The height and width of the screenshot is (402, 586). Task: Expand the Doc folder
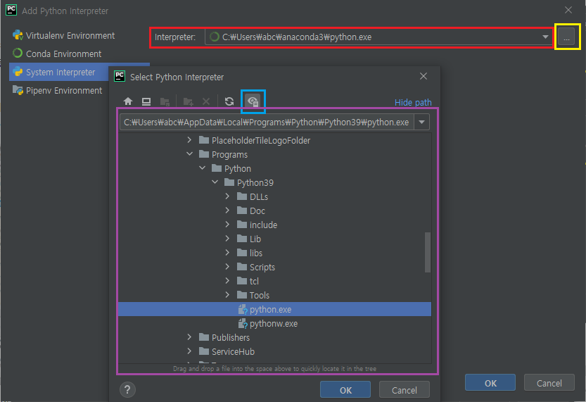tap(227, 211)
